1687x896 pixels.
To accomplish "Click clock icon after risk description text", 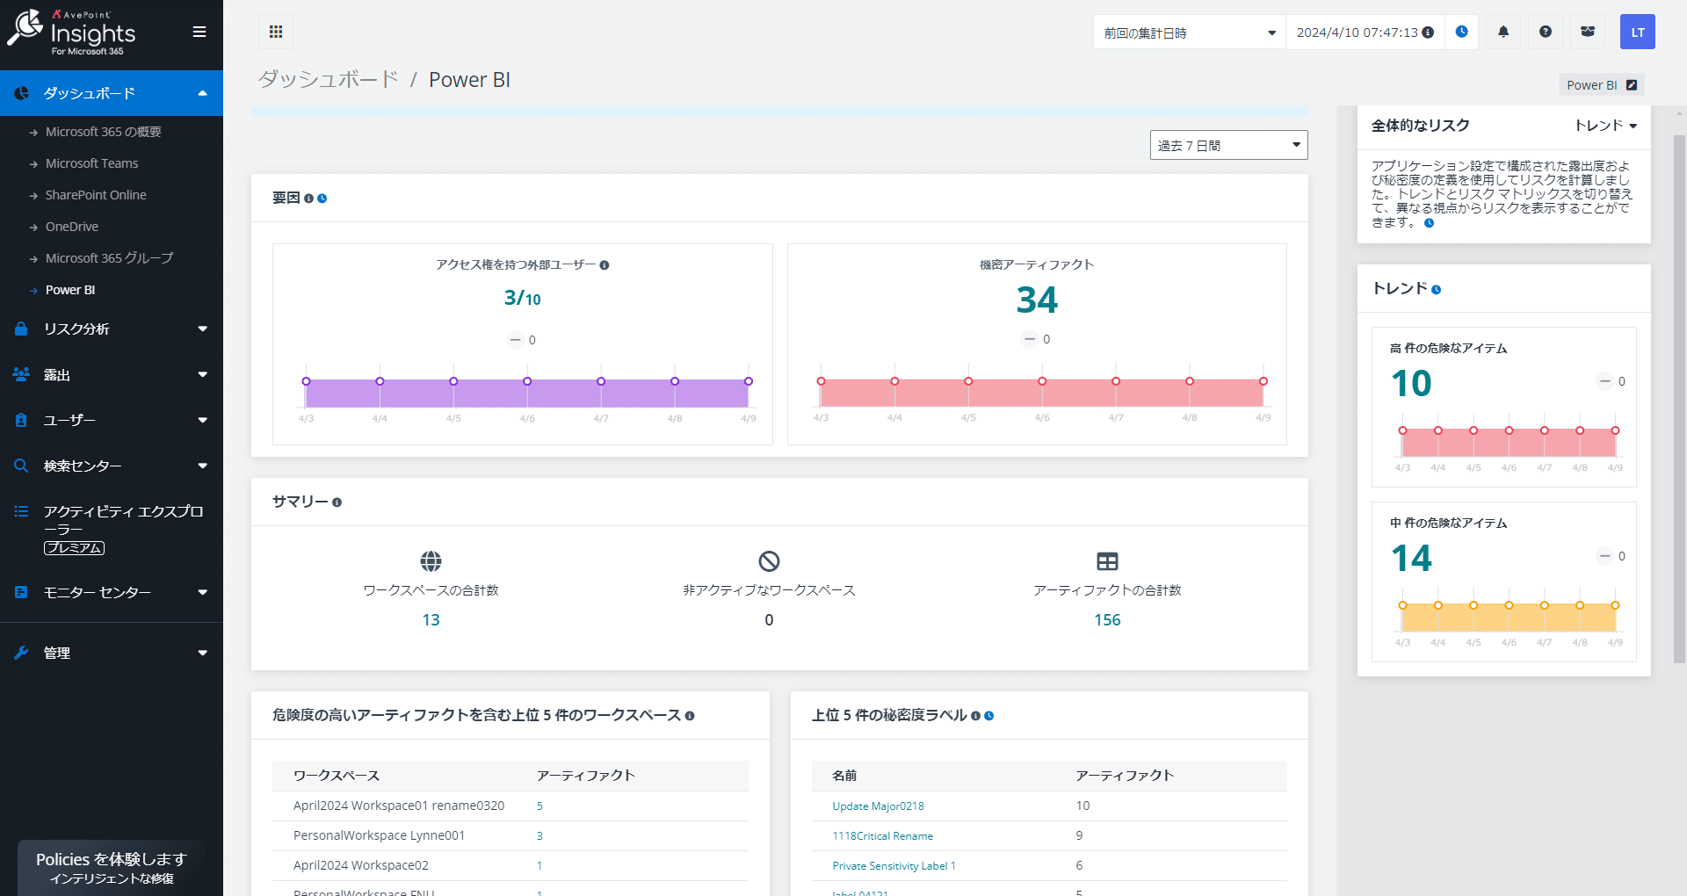I will coord(1430,223).
